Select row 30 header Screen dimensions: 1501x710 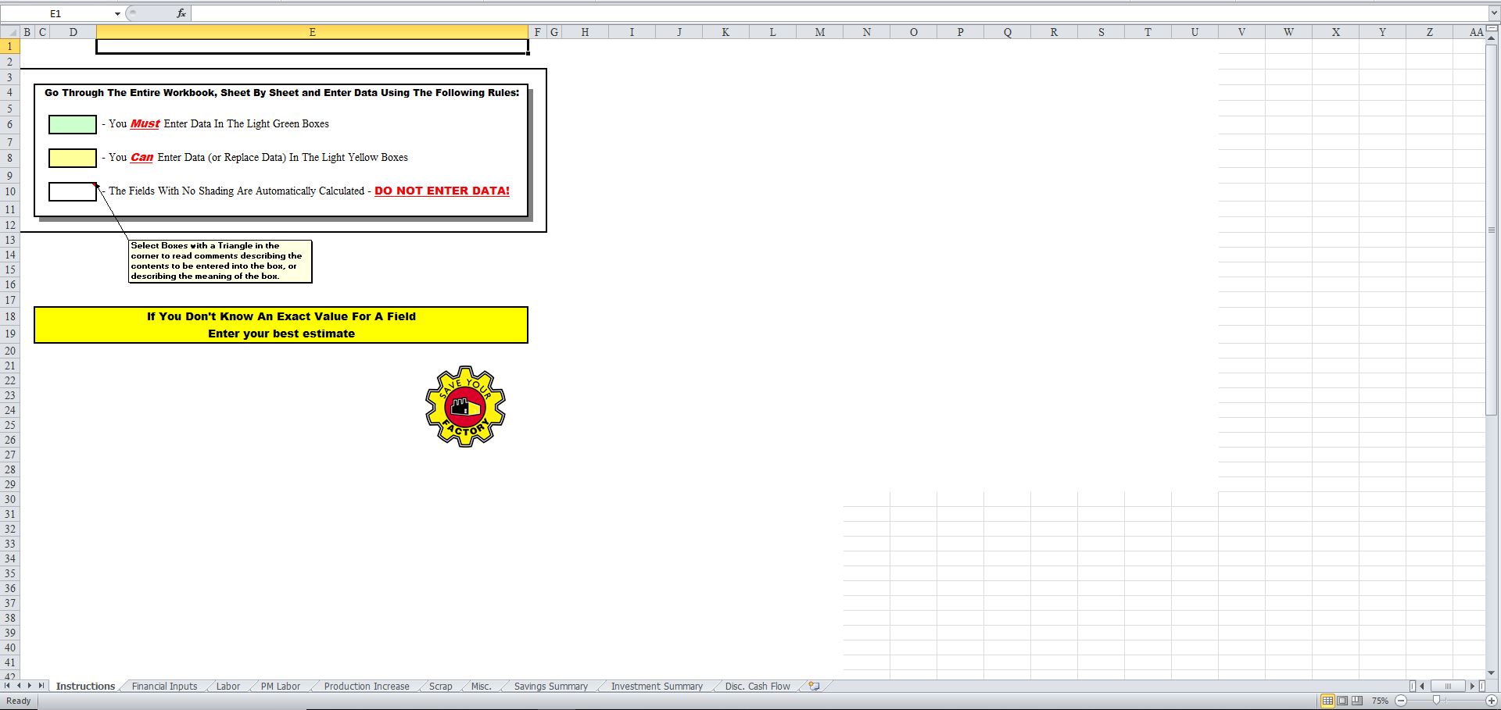(9, 499)
